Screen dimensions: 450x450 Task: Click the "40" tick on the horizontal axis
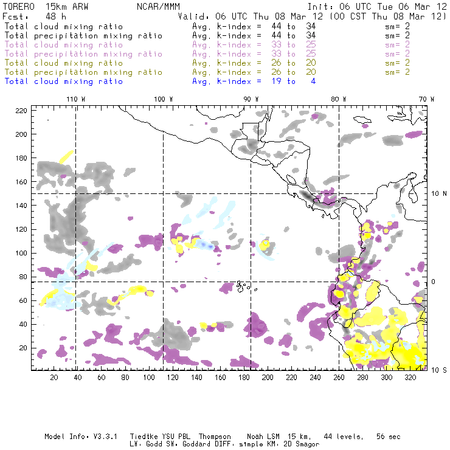(x=78, y=378)
